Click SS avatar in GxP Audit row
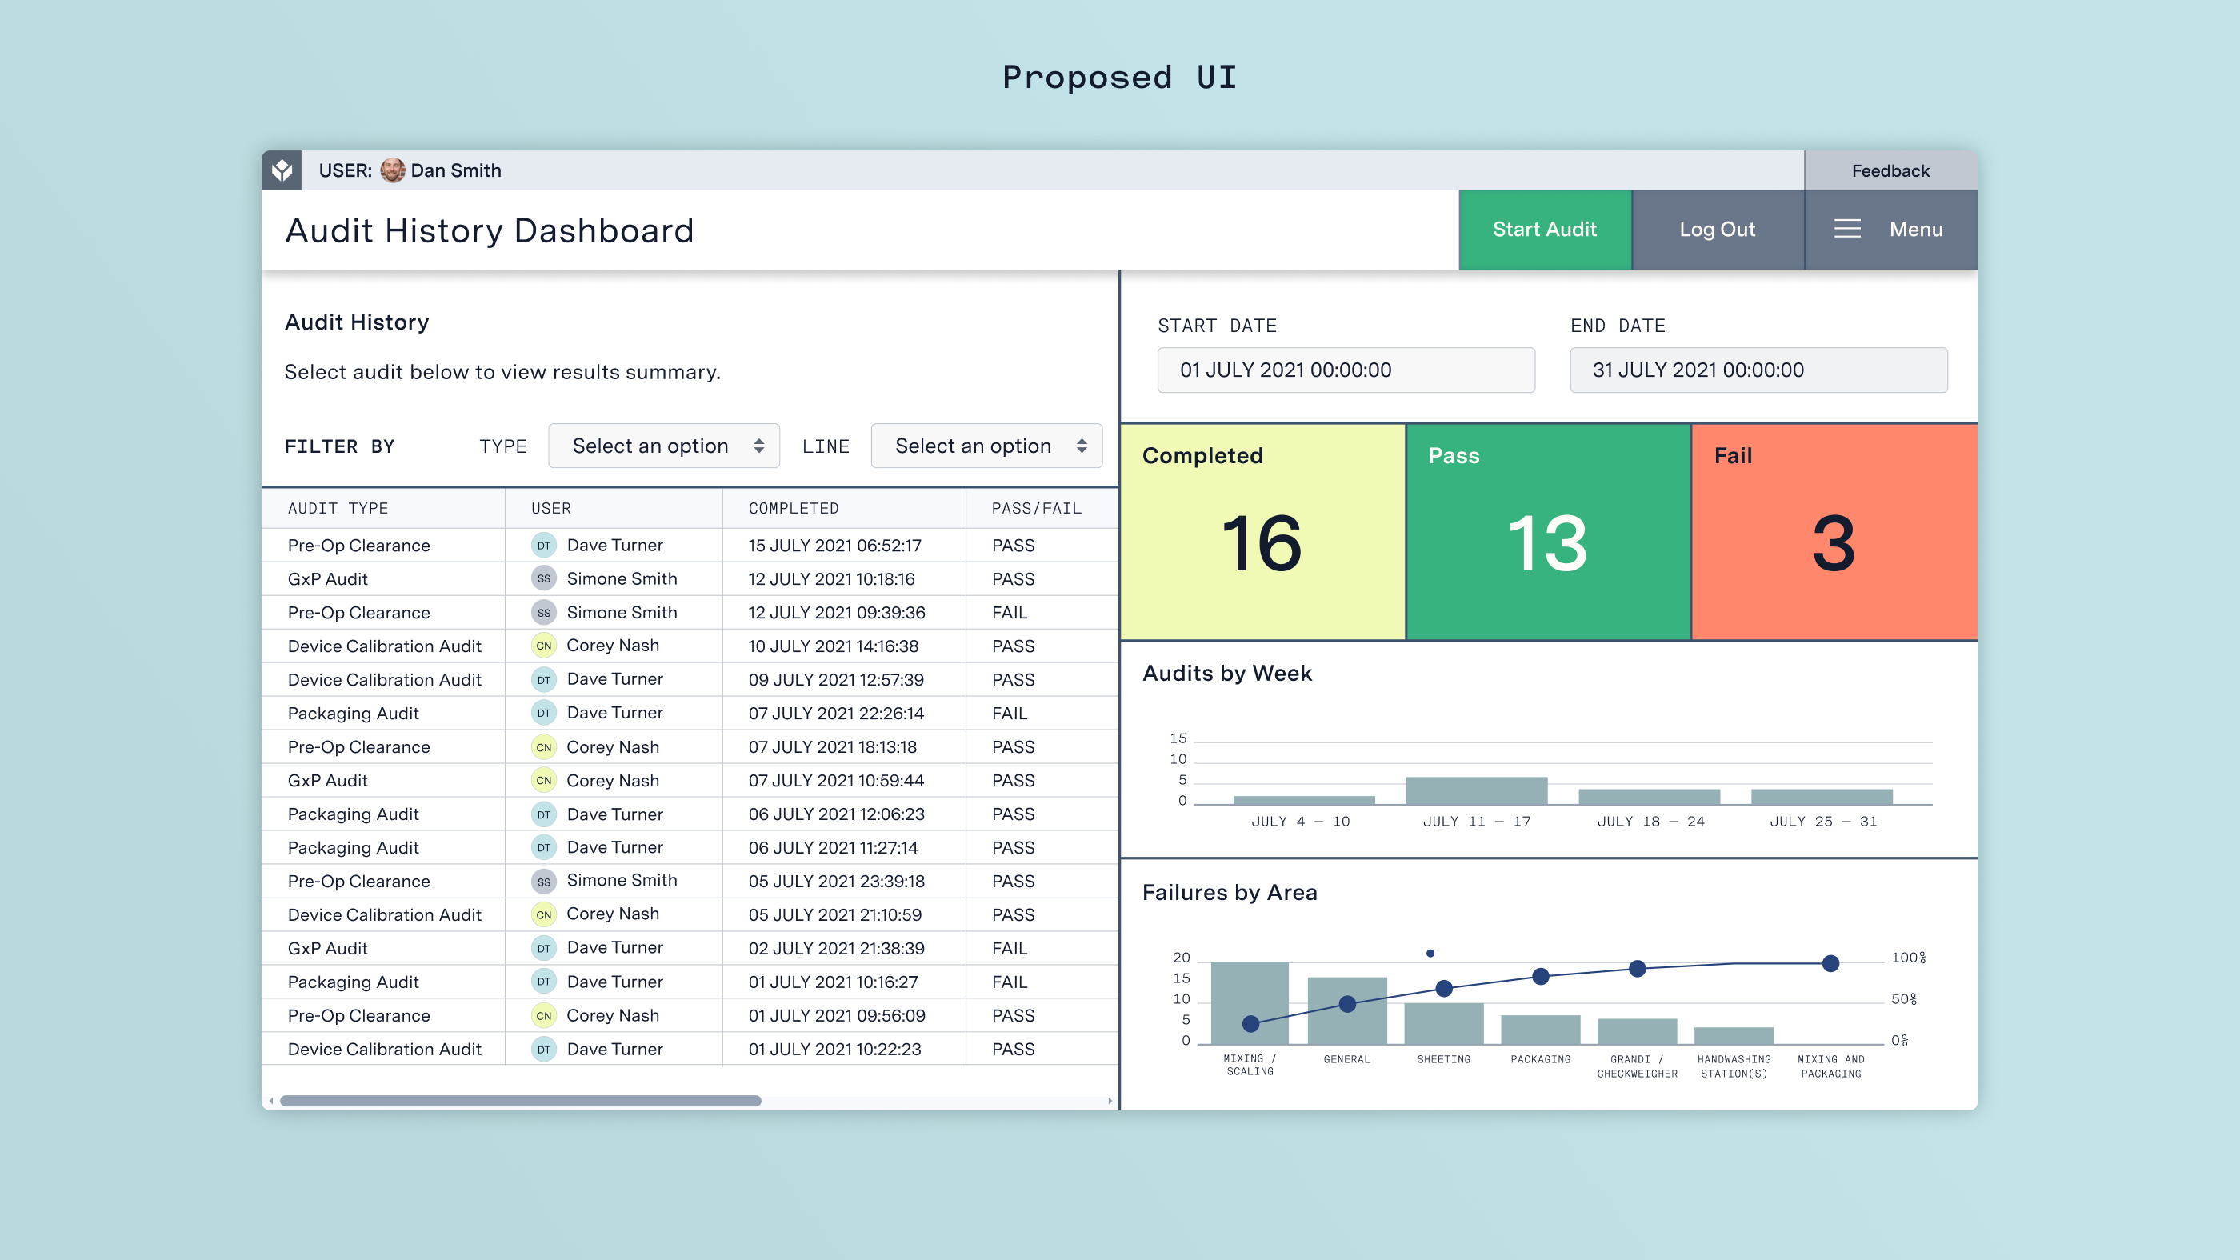Image resolution: width=2240 pixels, height=1260 pixels. tap(543, 579)
